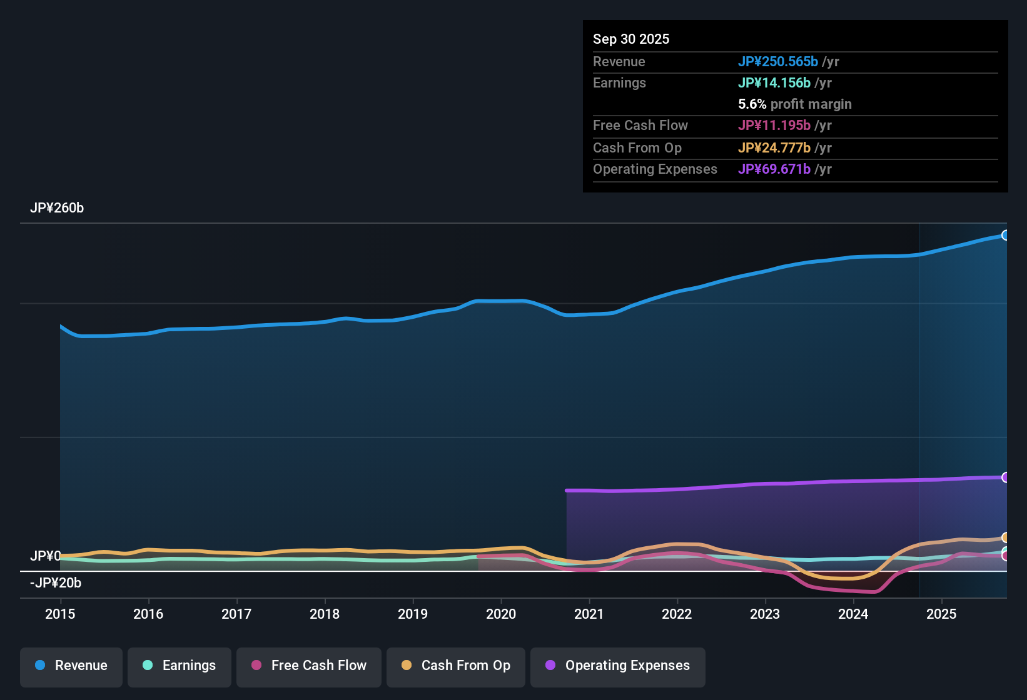The width and height of the screenshot is (1027, 700).
Task: Click the purple Operating Expenses dot icon
Action: tap(551, 666)
